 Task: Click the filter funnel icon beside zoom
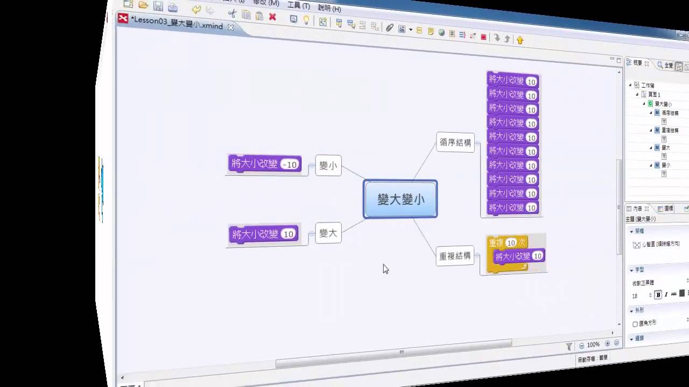[570, 347]
